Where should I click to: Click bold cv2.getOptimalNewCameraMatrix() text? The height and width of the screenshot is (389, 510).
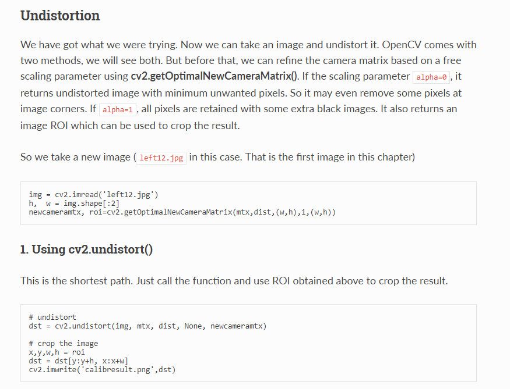click(214, 76)
